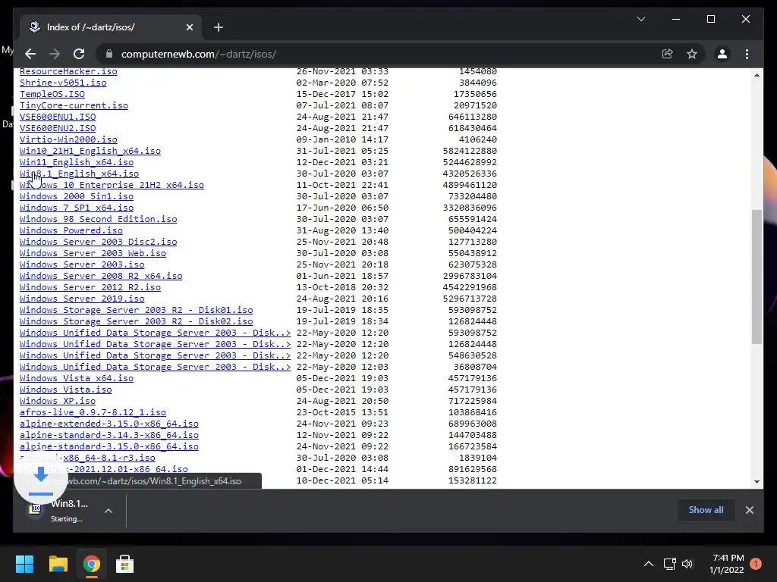Go back to the previous page
777x582 pixels.
[30, 54]
